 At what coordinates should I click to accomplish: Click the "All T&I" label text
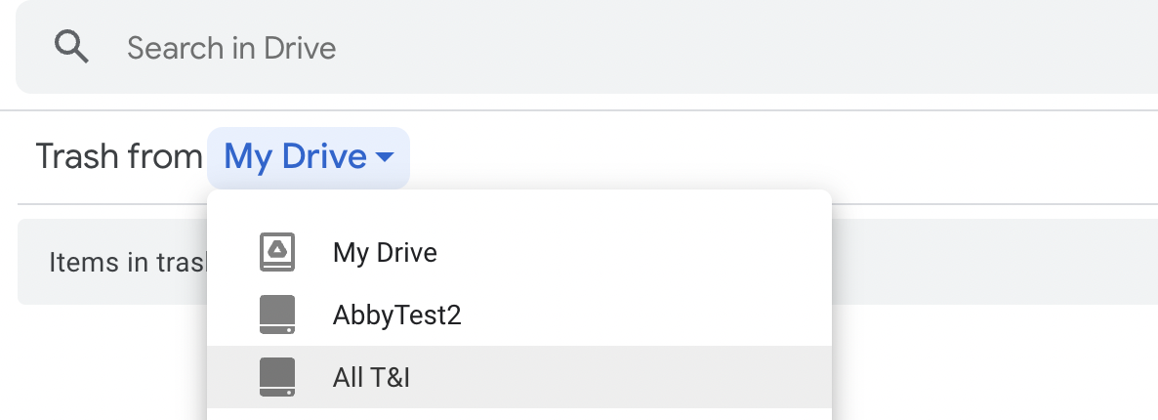click(371, 377)
